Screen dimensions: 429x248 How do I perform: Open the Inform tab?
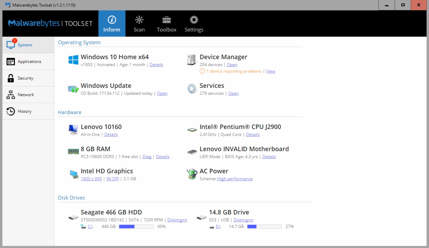tap(112, 24)
